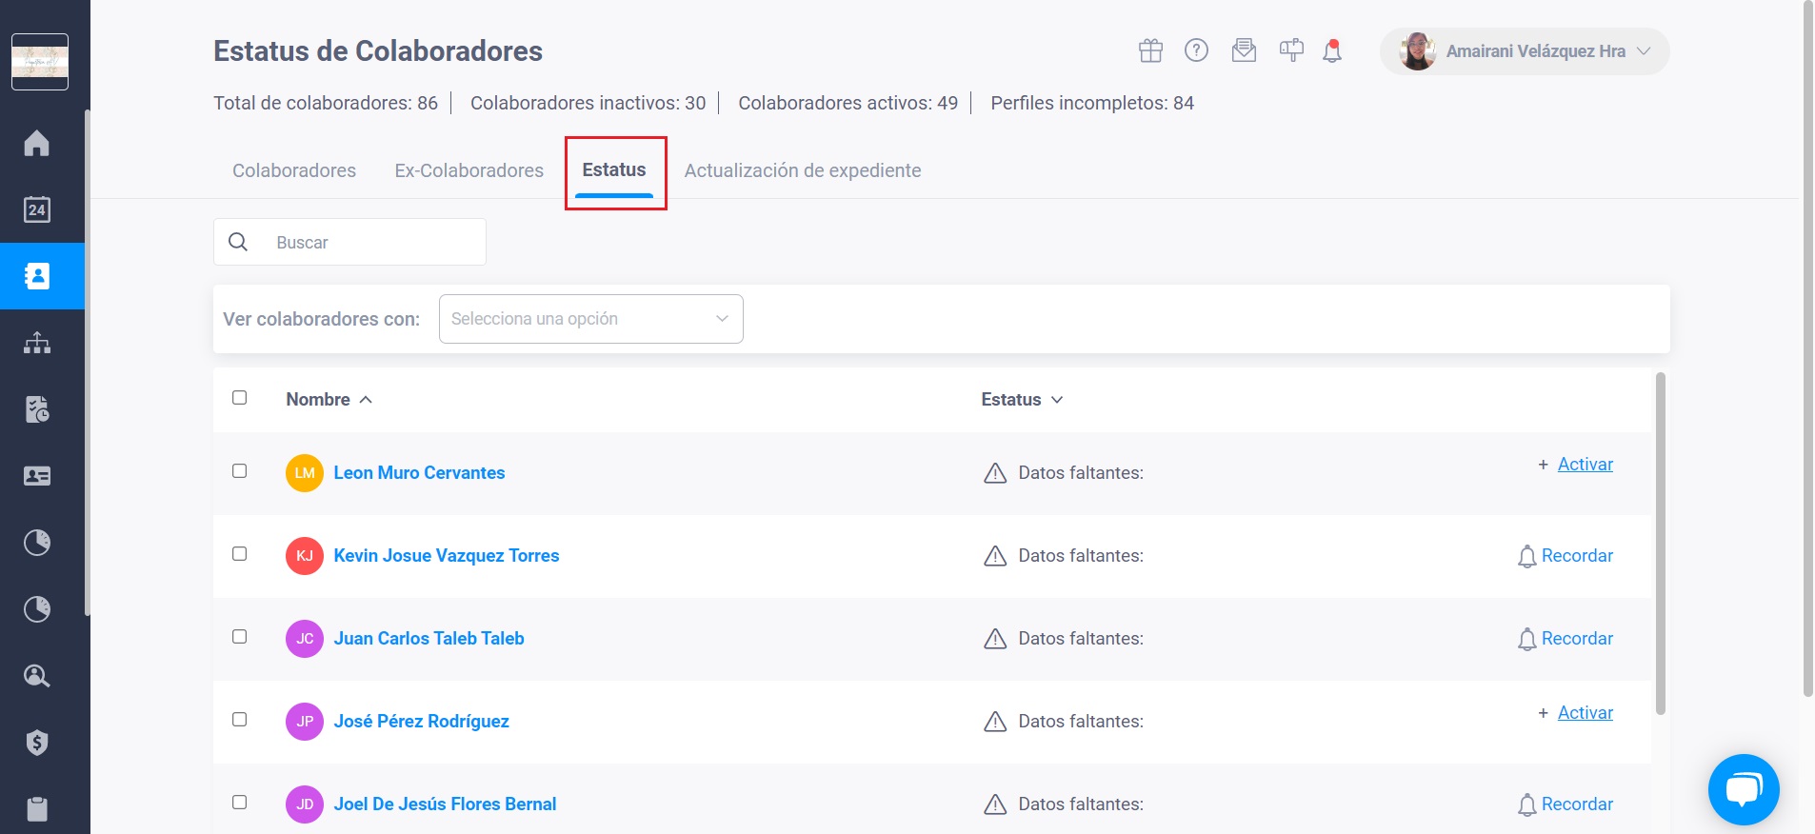Viewport: 1815px width, 834px height.
Task: Toggle the select-all checkbox in table header
Action: tap(240, 398)
